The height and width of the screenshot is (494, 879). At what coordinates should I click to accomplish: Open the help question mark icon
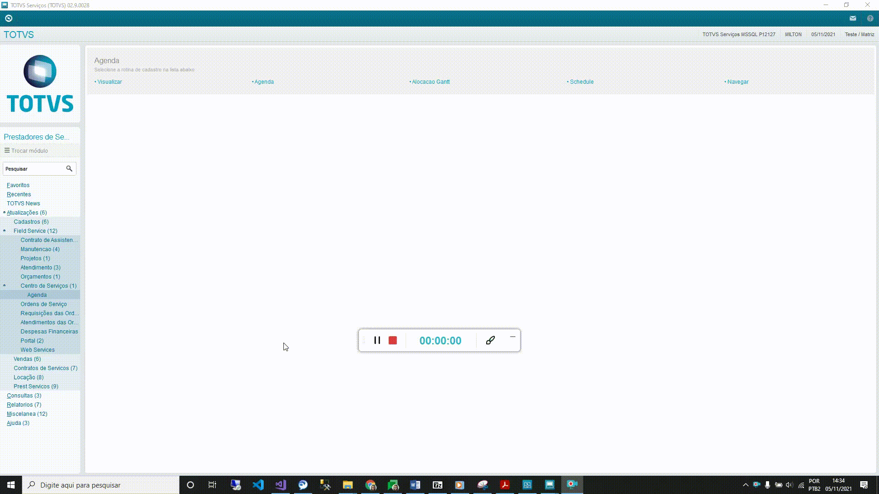click(870, 18)
